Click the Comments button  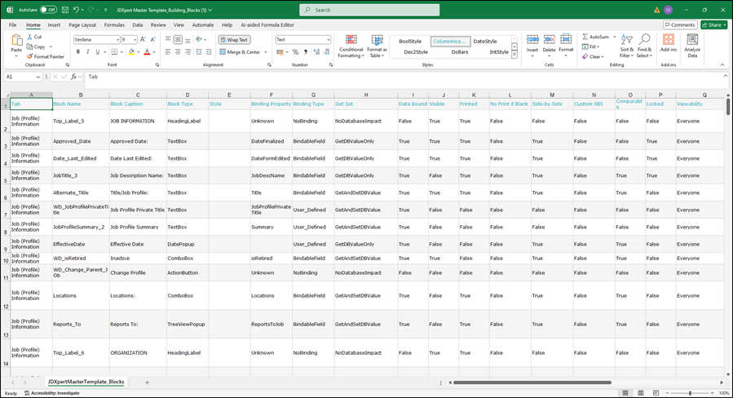[680, 24]
